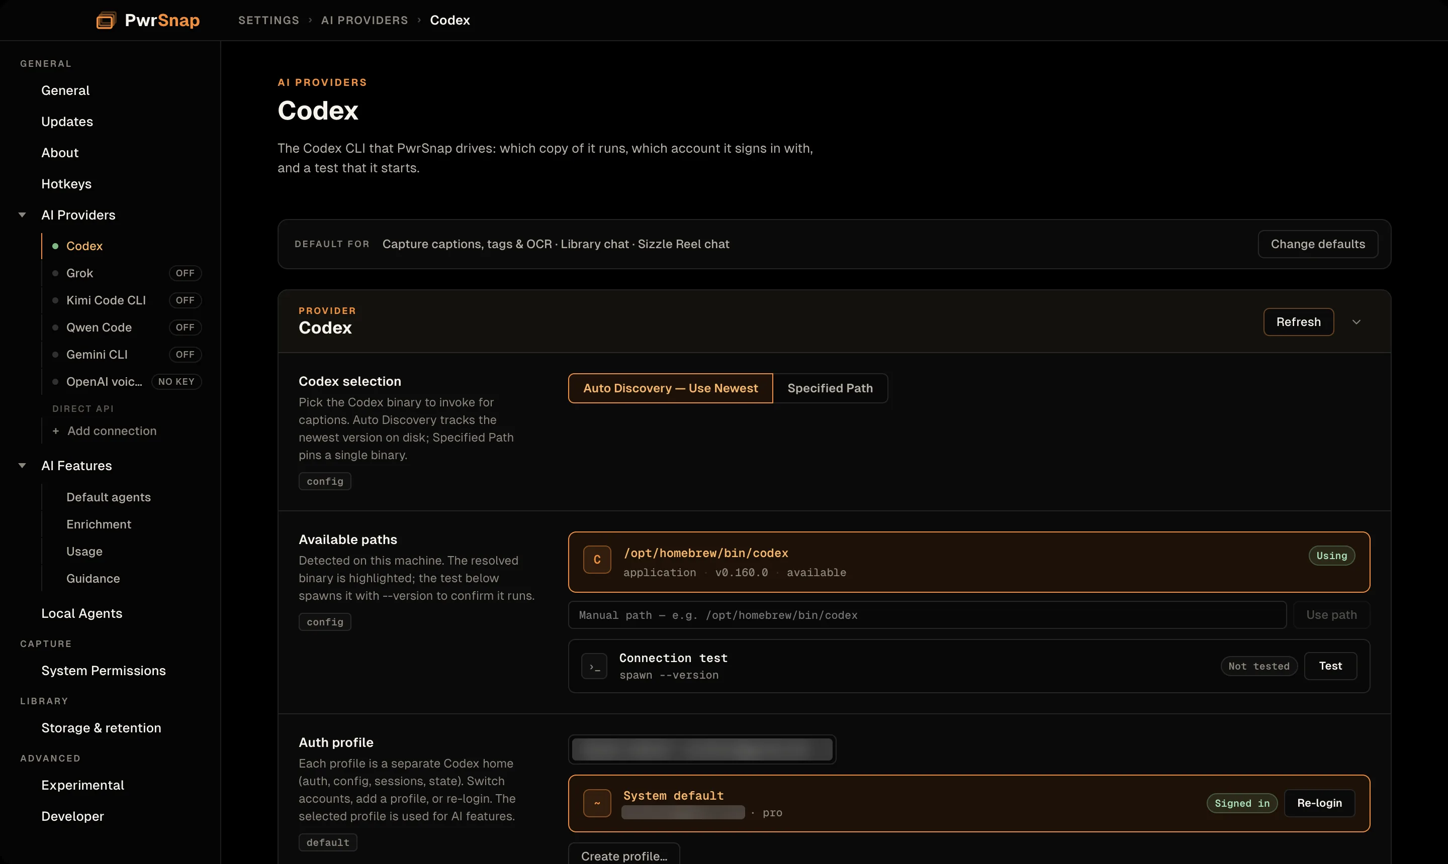
Task: Go to Local Agents
Action: (x=81, y=614)
